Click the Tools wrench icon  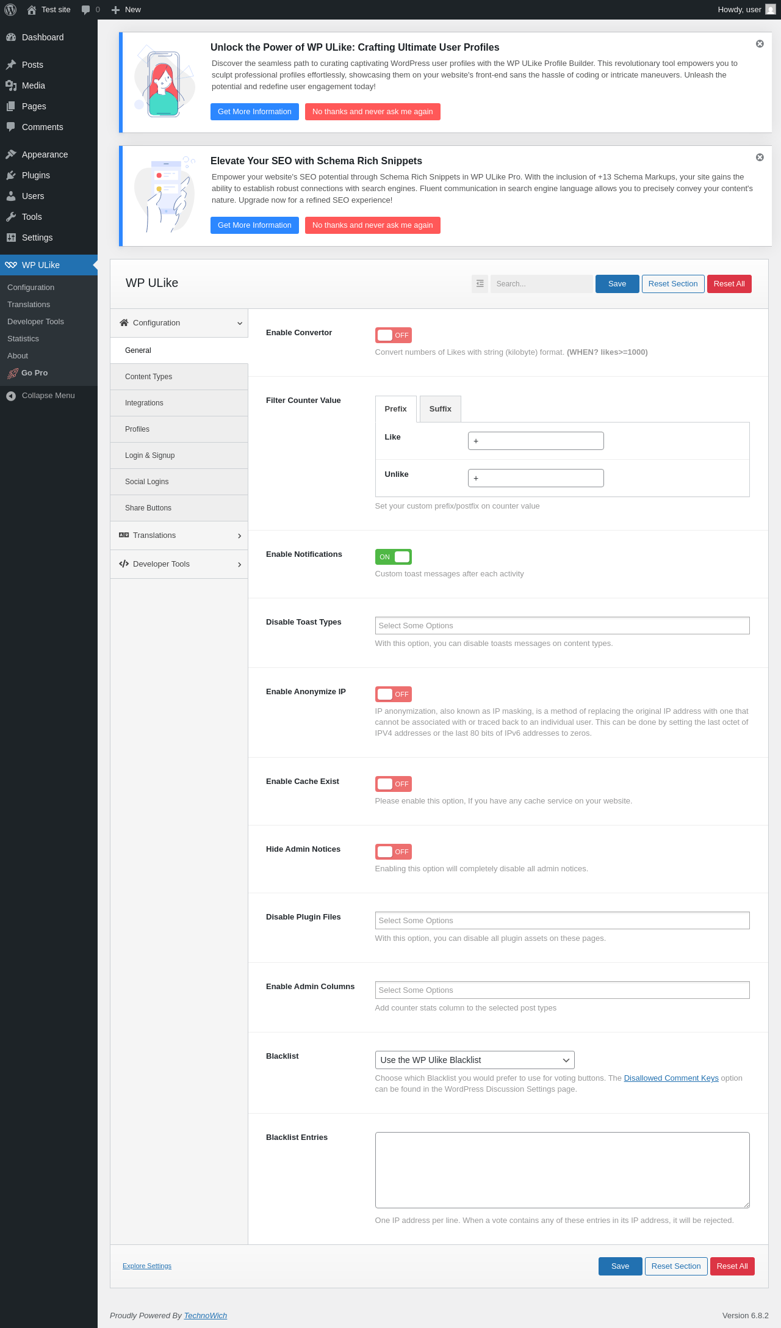[11, 217]
